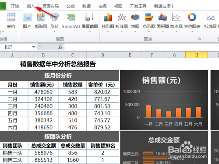Select cell with value 478069

43,92
